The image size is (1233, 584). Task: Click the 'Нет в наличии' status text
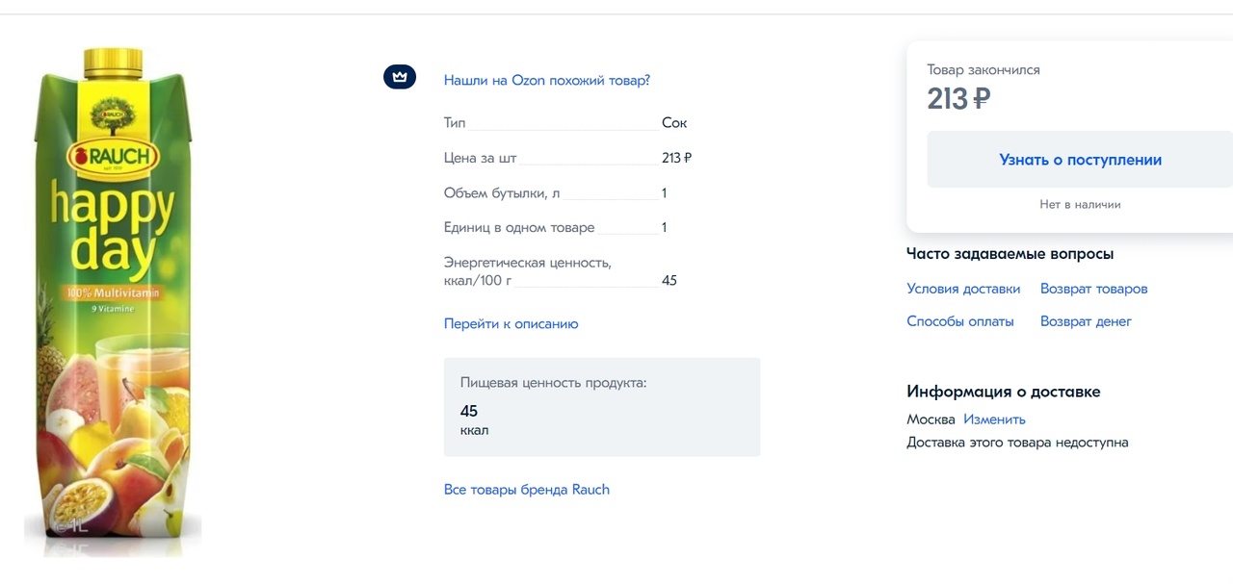coord(1080,204)
